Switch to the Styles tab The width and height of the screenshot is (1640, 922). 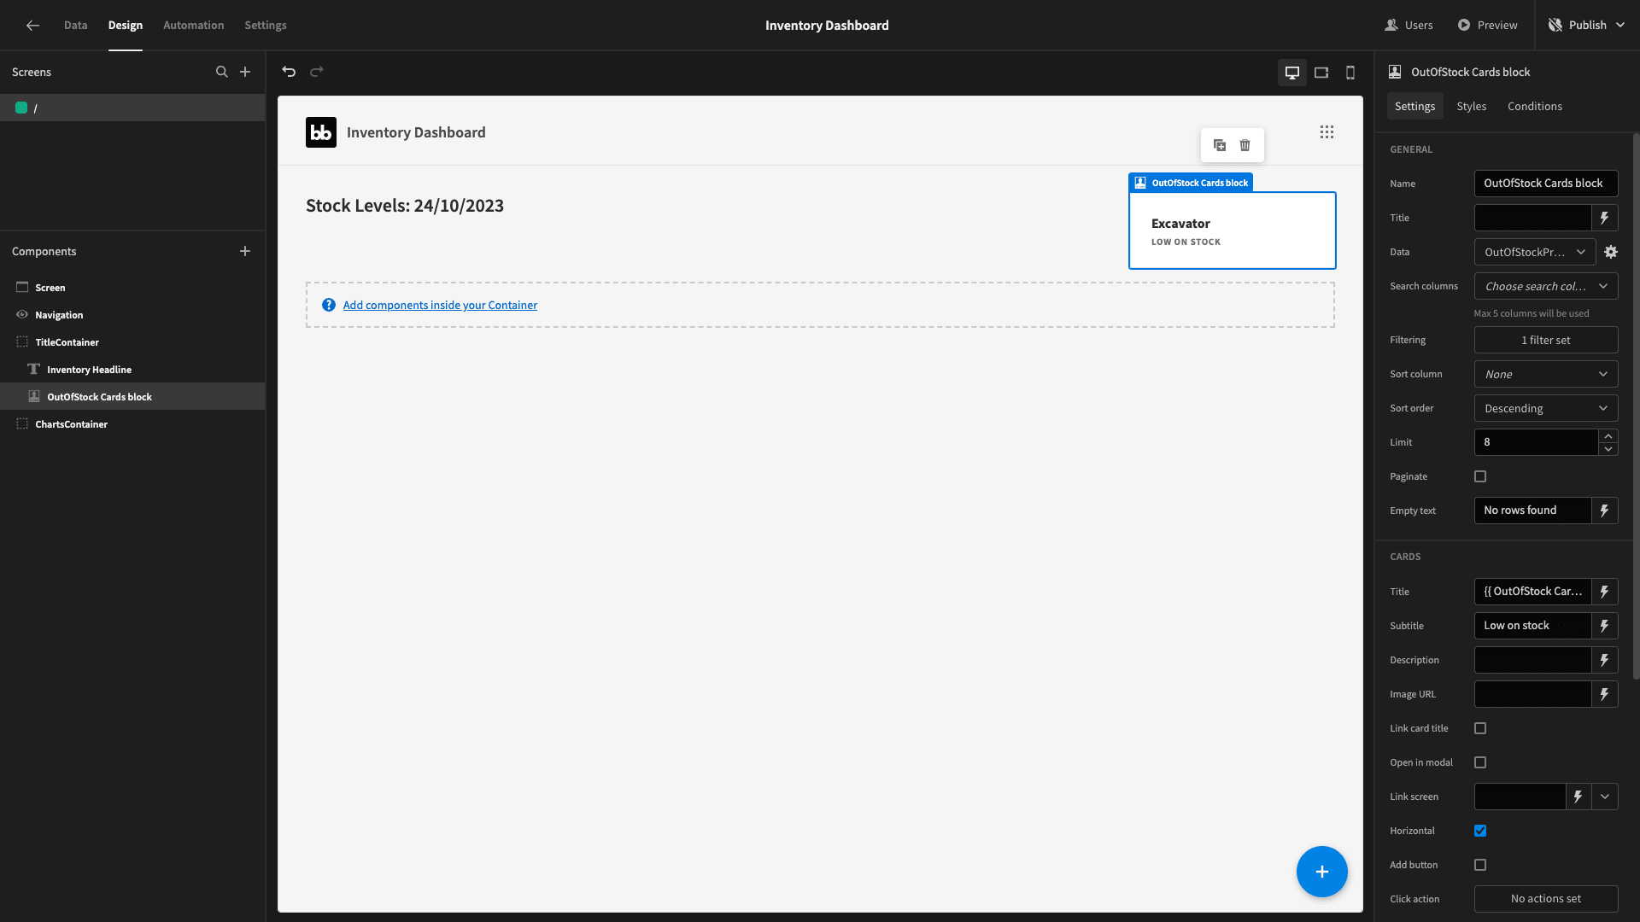[1471, 106]
